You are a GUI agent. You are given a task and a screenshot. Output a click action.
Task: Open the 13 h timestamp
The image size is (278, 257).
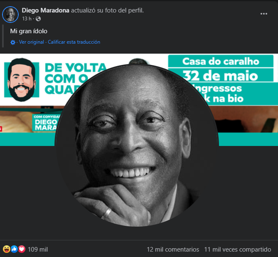click(x=27, y=19)
